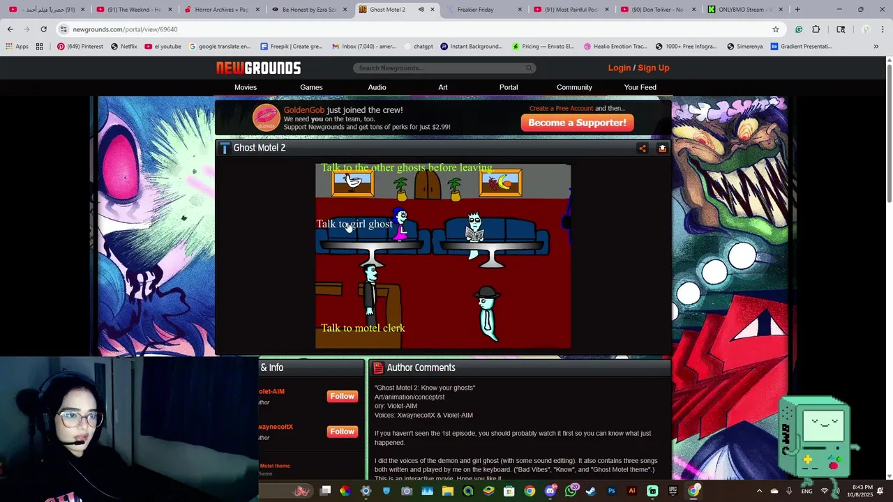Image resolution: width=893 pixels, height=502 pixels.
Task: Open the 'el youtube' bookmark
Action: [x=163, y=47]
